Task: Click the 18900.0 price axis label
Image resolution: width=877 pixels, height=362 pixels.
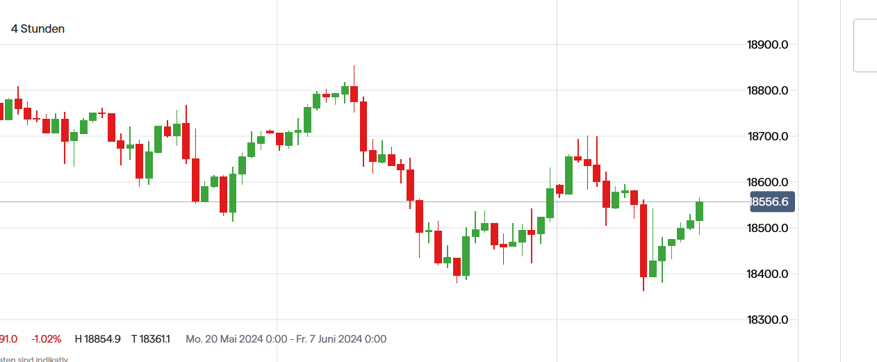Action: click(767, 45)
